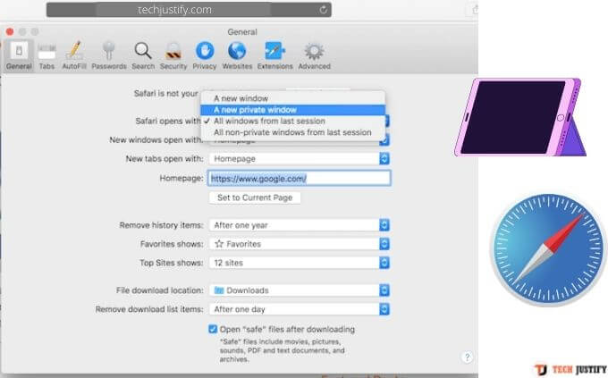Open the Websites preferences pane
This screenshot has width=608, height=378.
click(237, 54)
